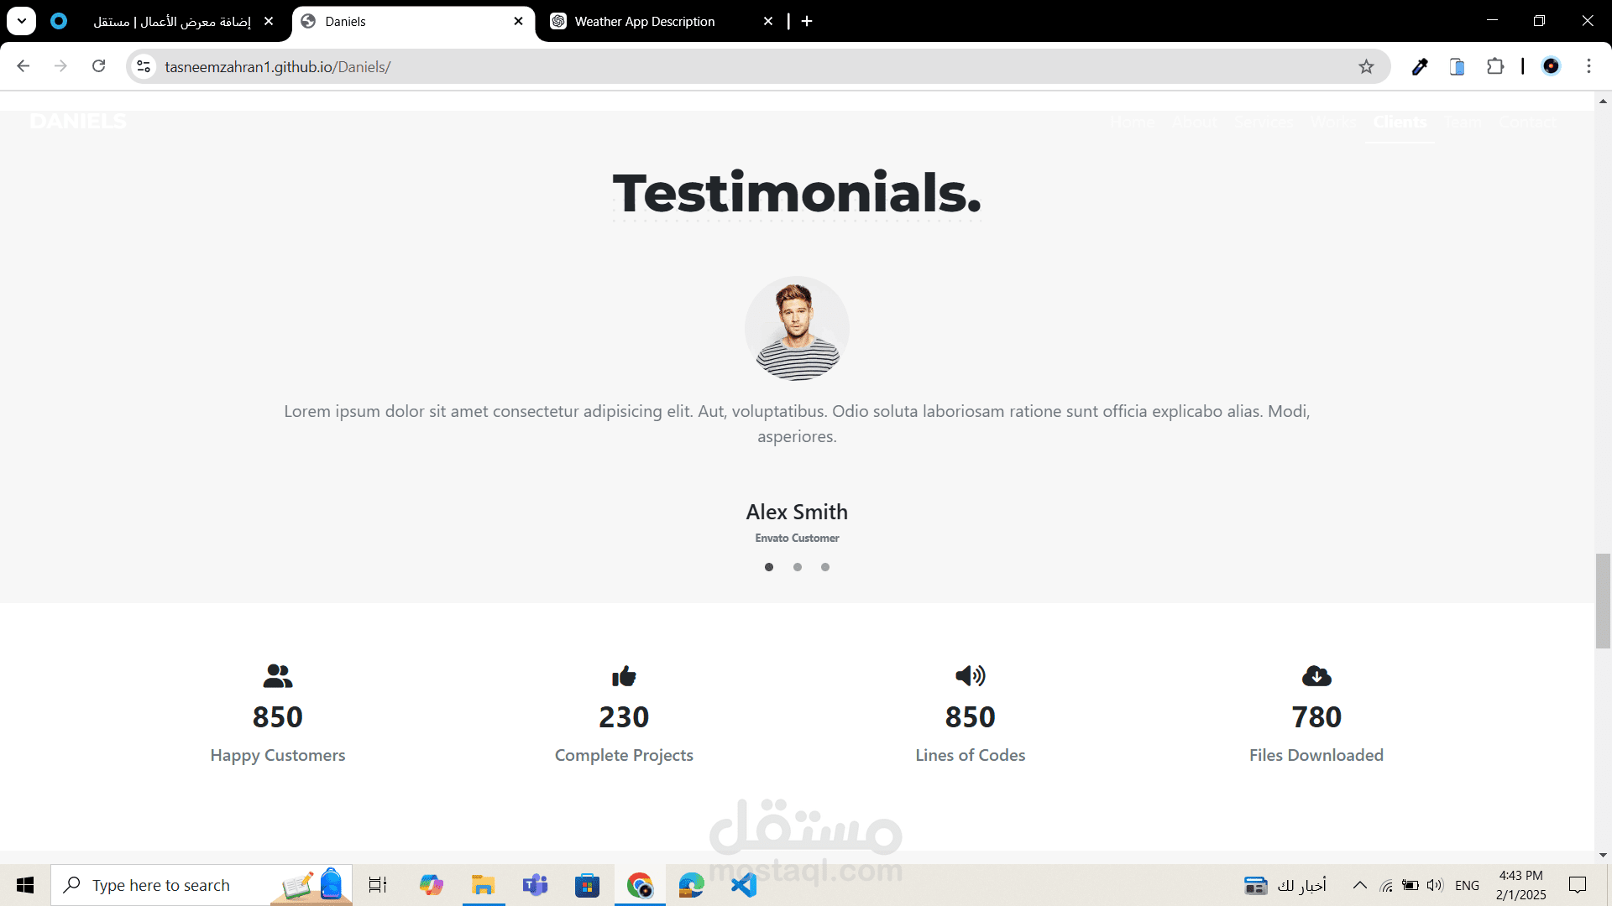Select the first testimonial carousel dot
1612x906 pixels.
coord(769,567)
